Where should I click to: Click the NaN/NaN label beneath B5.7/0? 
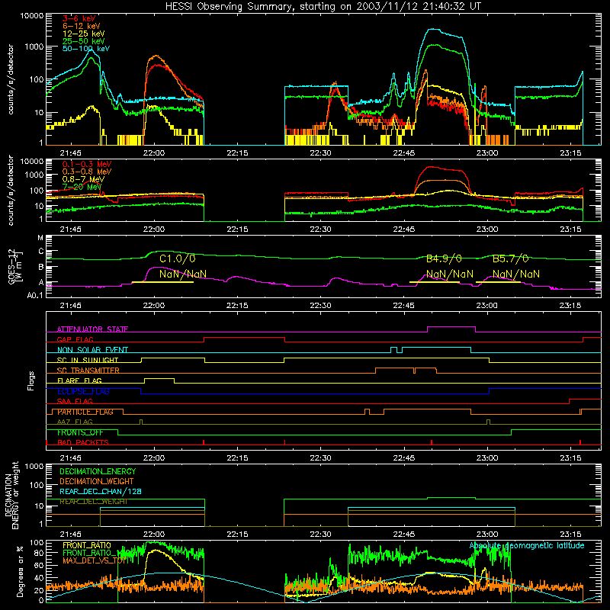(516, 274)
